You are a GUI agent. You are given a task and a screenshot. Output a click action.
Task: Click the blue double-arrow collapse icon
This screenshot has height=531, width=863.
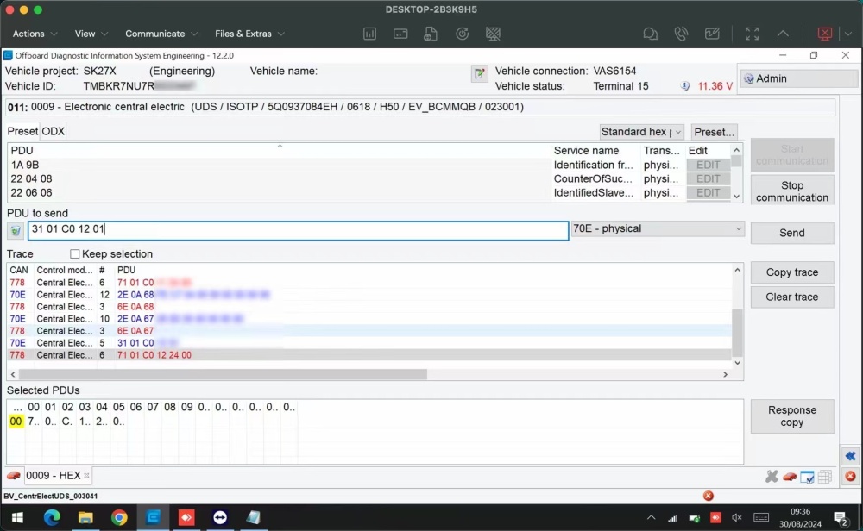(x=850, y=456)
